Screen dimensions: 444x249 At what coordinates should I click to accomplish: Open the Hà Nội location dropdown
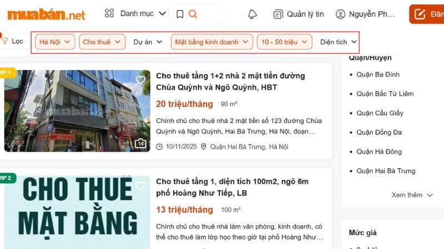click(55, 42)
